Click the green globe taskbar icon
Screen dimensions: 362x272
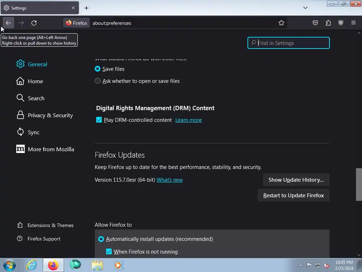coord(75,265)
